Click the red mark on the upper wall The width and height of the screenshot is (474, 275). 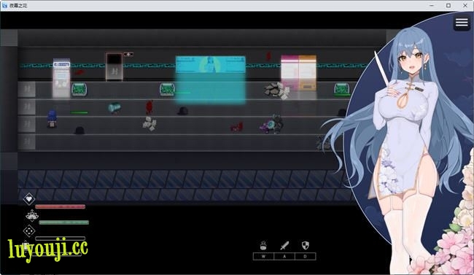(268, 56)
